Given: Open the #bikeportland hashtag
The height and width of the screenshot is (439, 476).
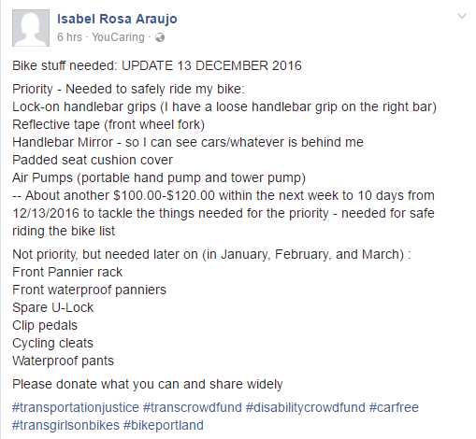Looking at the screenshot, I should point(164,425).
